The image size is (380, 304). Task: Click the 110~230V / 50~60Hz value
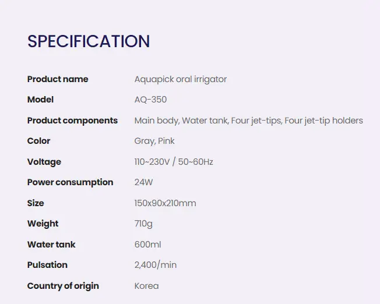pos(174,162)
